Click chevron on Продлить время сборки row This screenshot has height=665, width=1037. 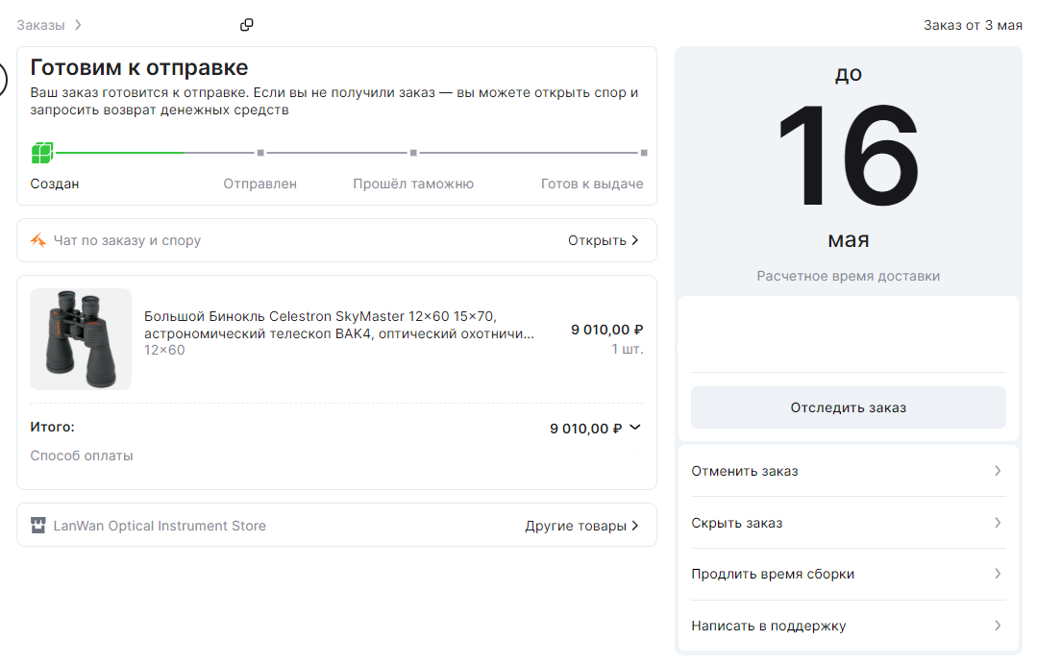pyautogui.click(x=998, y=574)
